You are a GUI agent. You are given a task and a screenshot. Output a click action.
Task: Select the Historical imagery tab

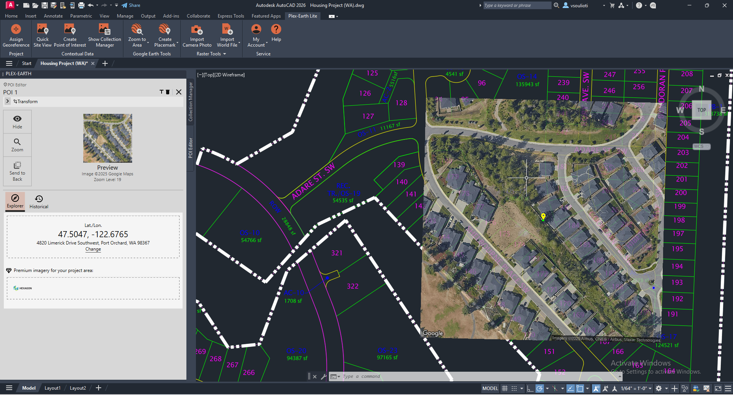pos(39,202)
